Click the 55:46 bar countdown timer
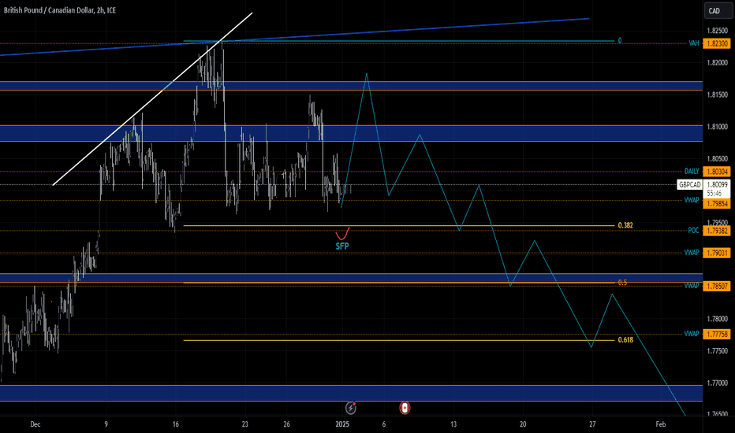Screen dimensions: 735x433 click(x=714, y=193)
